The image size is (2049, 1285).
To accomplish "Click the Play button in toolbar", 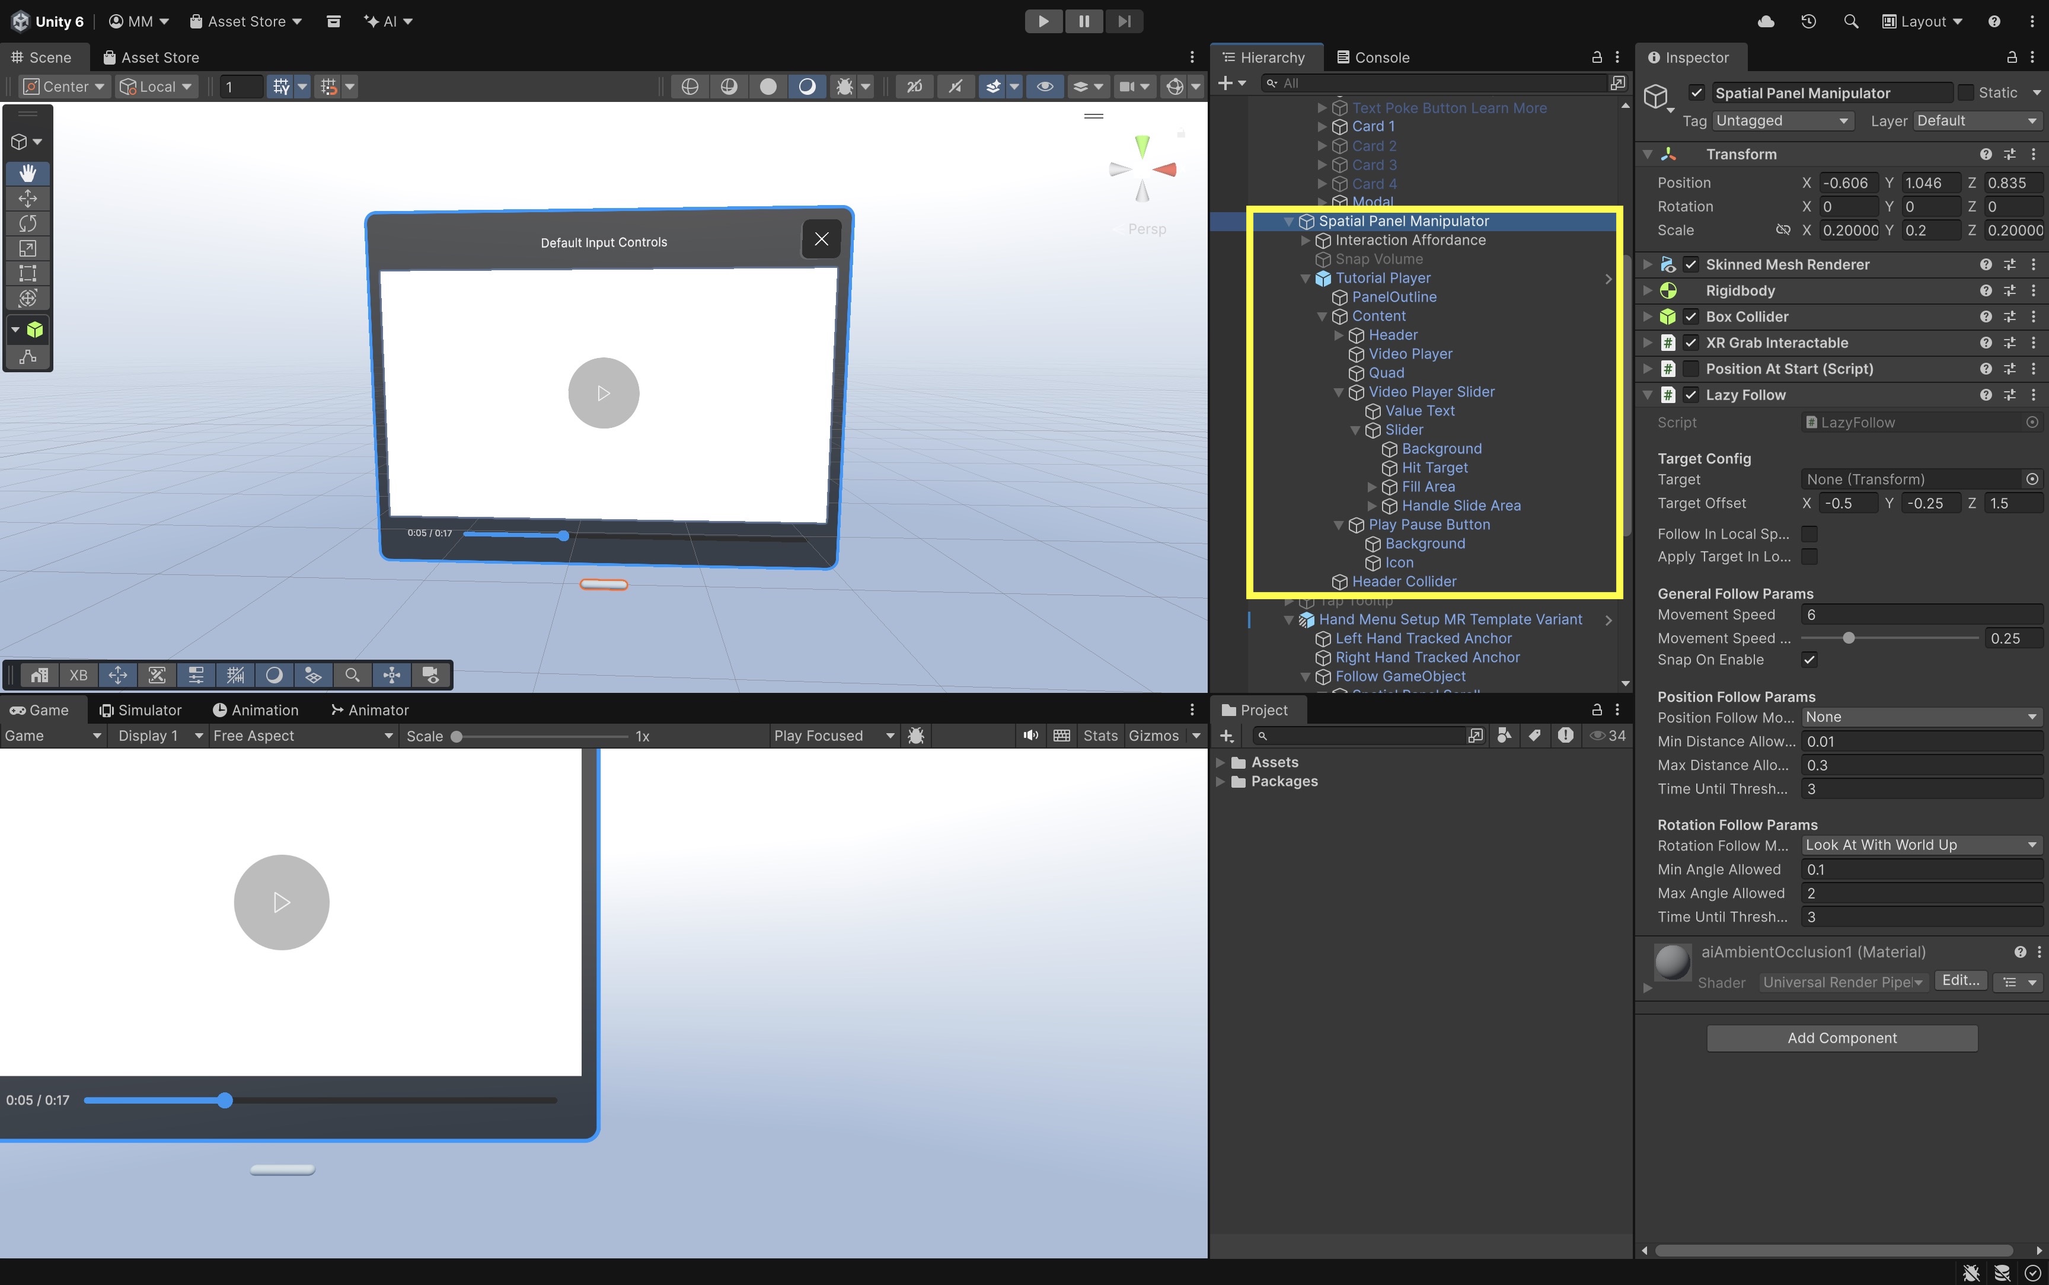I will (x=1043, y=21).
